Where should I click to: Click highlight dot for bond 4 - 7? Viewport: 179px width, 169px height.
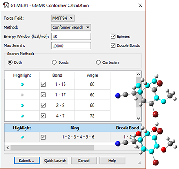[x=22, y=116]
